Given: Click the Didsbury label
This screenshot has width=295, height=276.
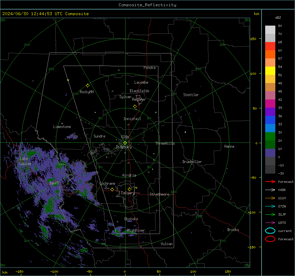Looking at the screenshot, I should point(124,147).
